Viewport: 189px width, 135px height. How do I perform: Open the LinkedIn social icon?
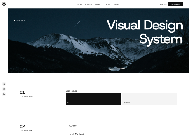4,94
